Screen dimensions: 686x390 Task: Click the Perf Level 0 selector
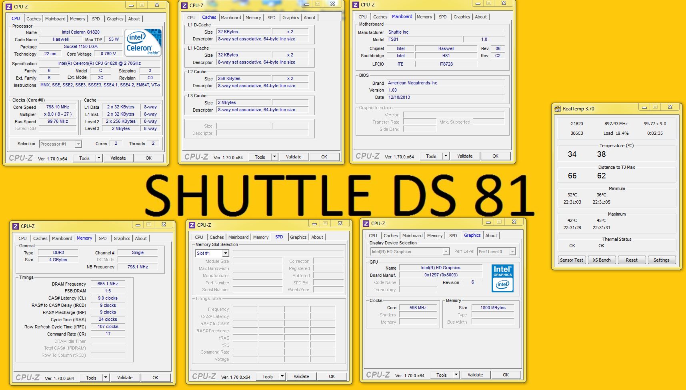pos(496,251)
